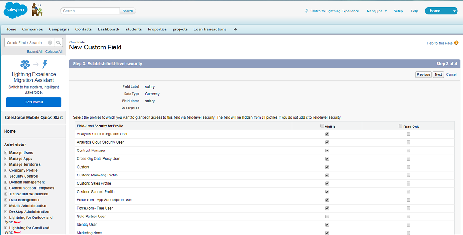Viewport: 463px width, 235px height.
Task: Click the lightning bolt icon beside Switch to Lightning
Action: [307, 11]
